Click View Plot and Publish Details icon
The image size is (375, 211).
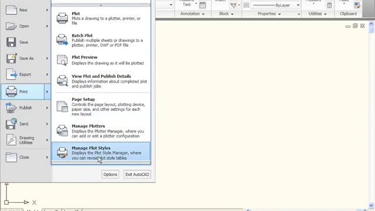[62, 81]
